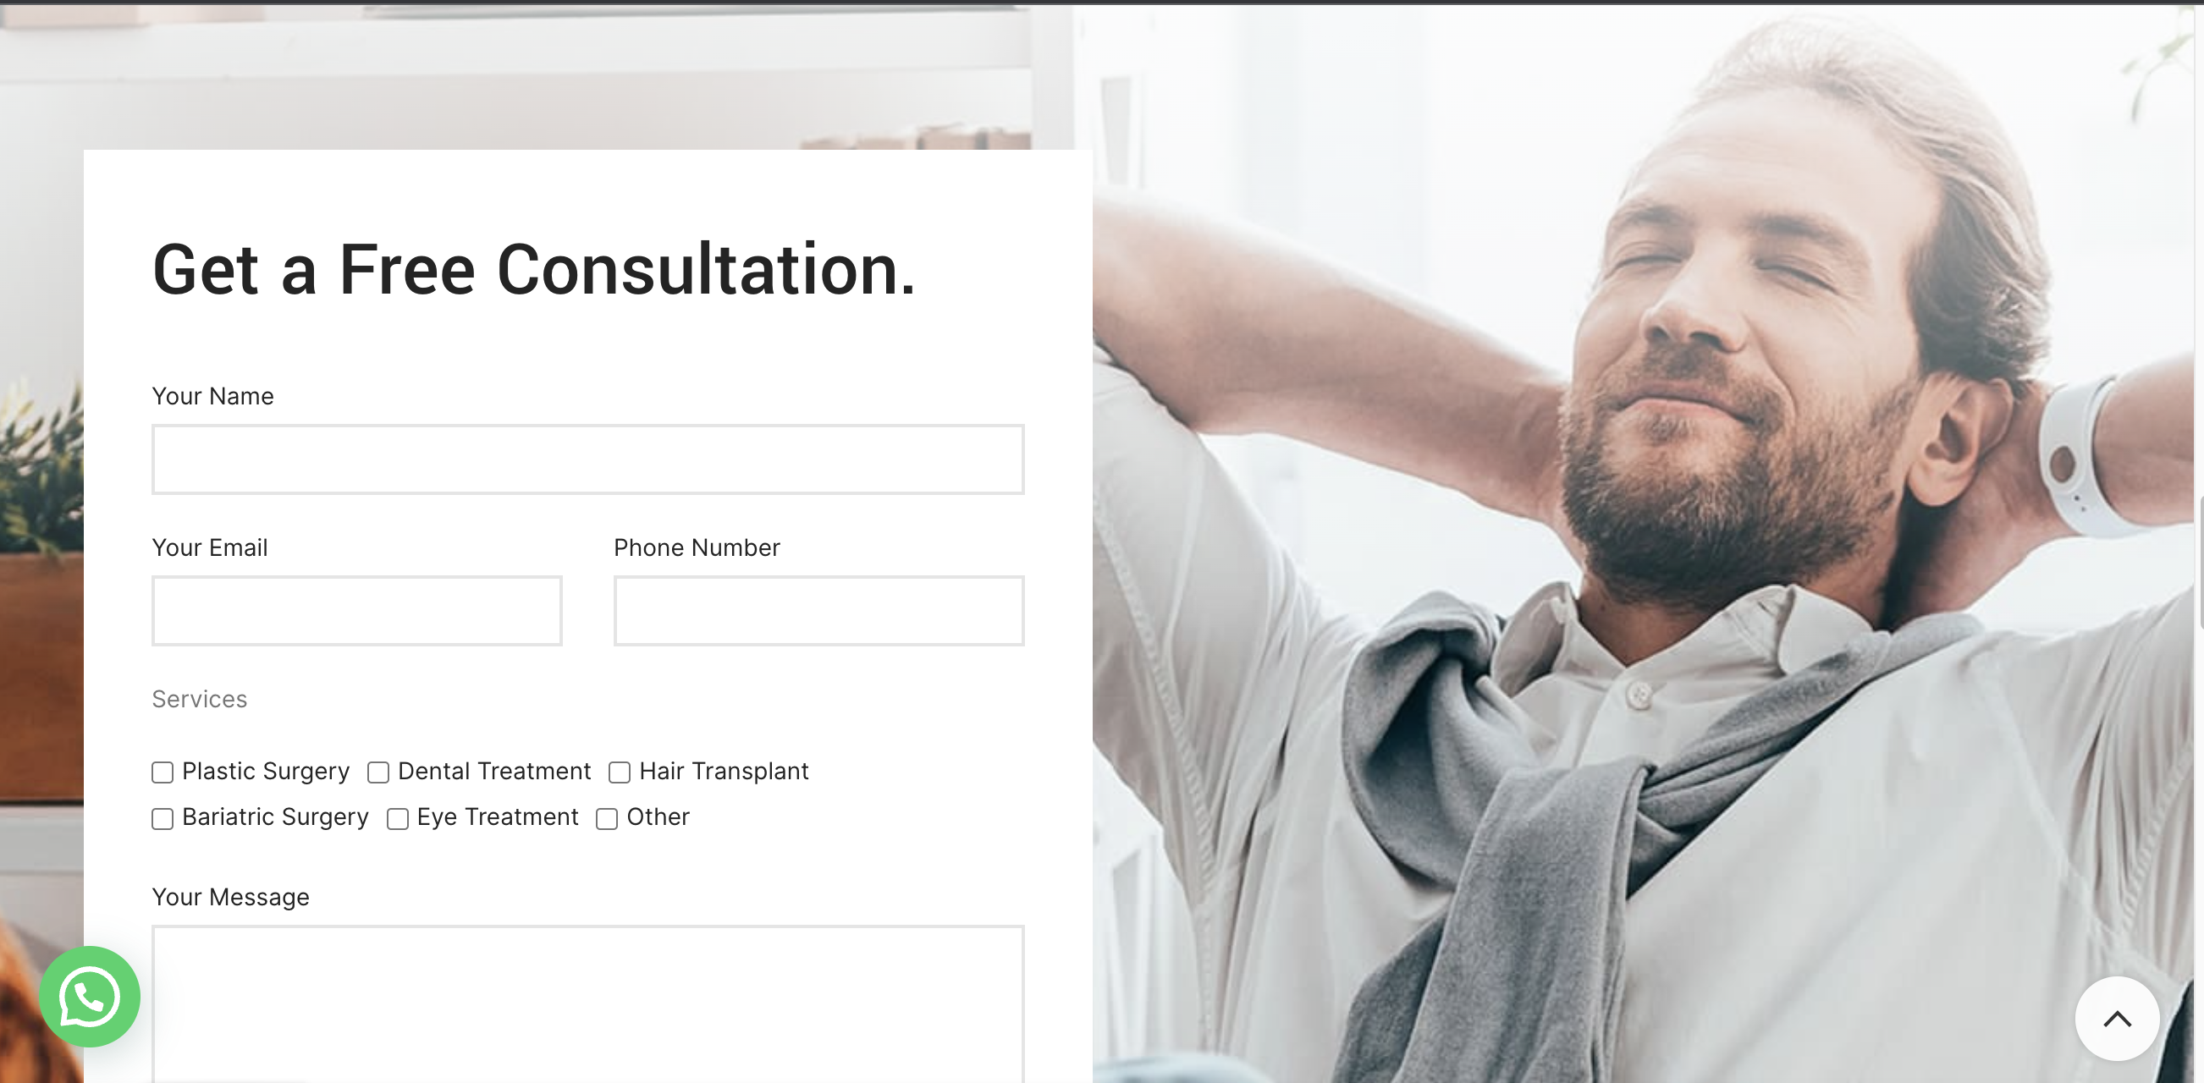The image size is (2204, 1083).
Task: Mark the Other services checkbox
Action: 607,819
